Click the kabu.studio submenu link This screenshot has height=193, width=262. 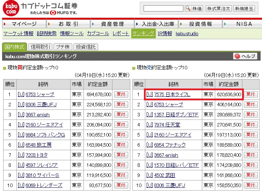click(x=187, y=33)
